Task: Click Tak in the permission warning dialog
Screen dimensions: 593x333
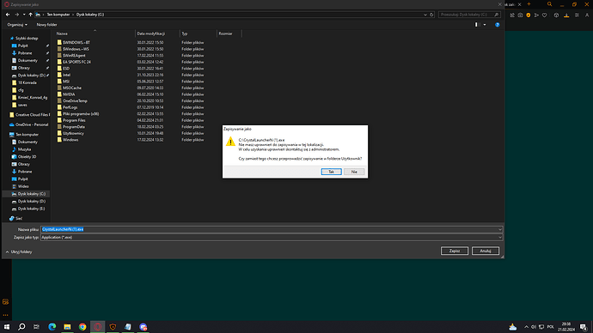Action: click(x=331, y=172)
